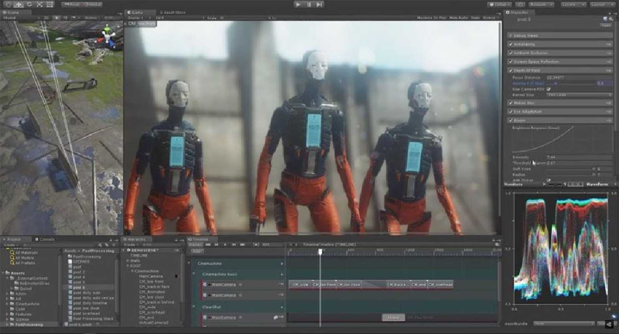This screenshot has width=619, height=334.
Task: Select the Move tool in the toolbar
Action: pos(18,5)
